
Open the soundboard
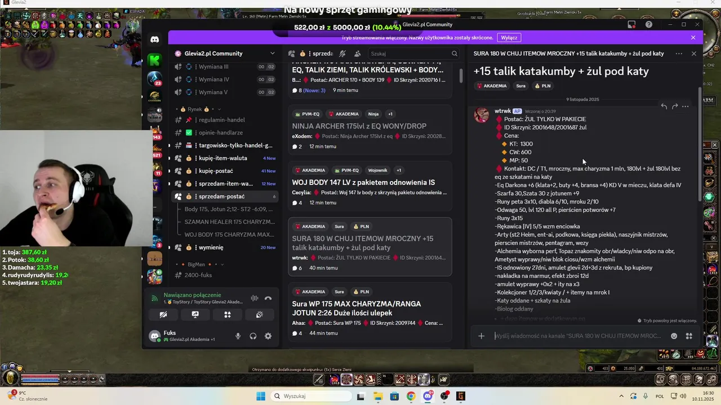tap(260, 314)
